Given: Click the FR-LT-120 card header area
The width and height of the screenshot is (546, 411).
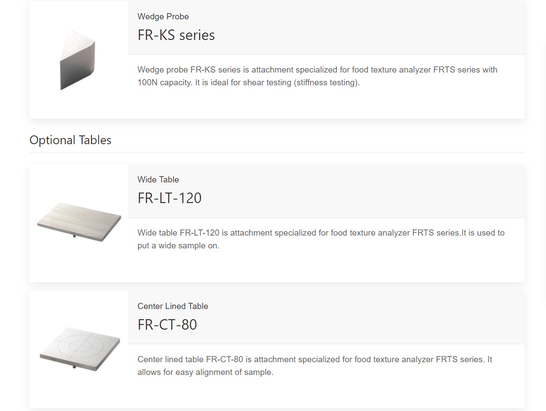Looking at the screenshot, I should [x=326, y=191].
